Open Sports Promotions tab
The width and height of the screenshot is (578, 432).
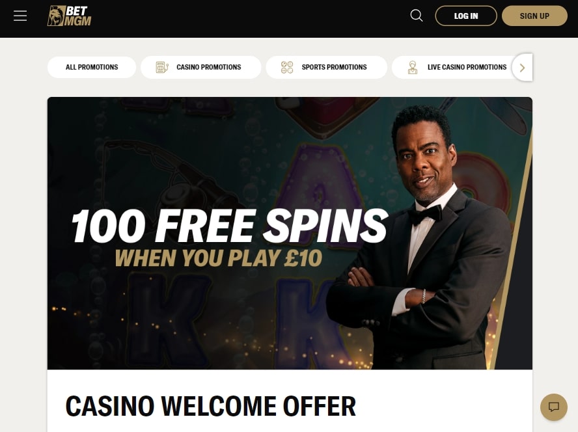(x=326, y=67)
